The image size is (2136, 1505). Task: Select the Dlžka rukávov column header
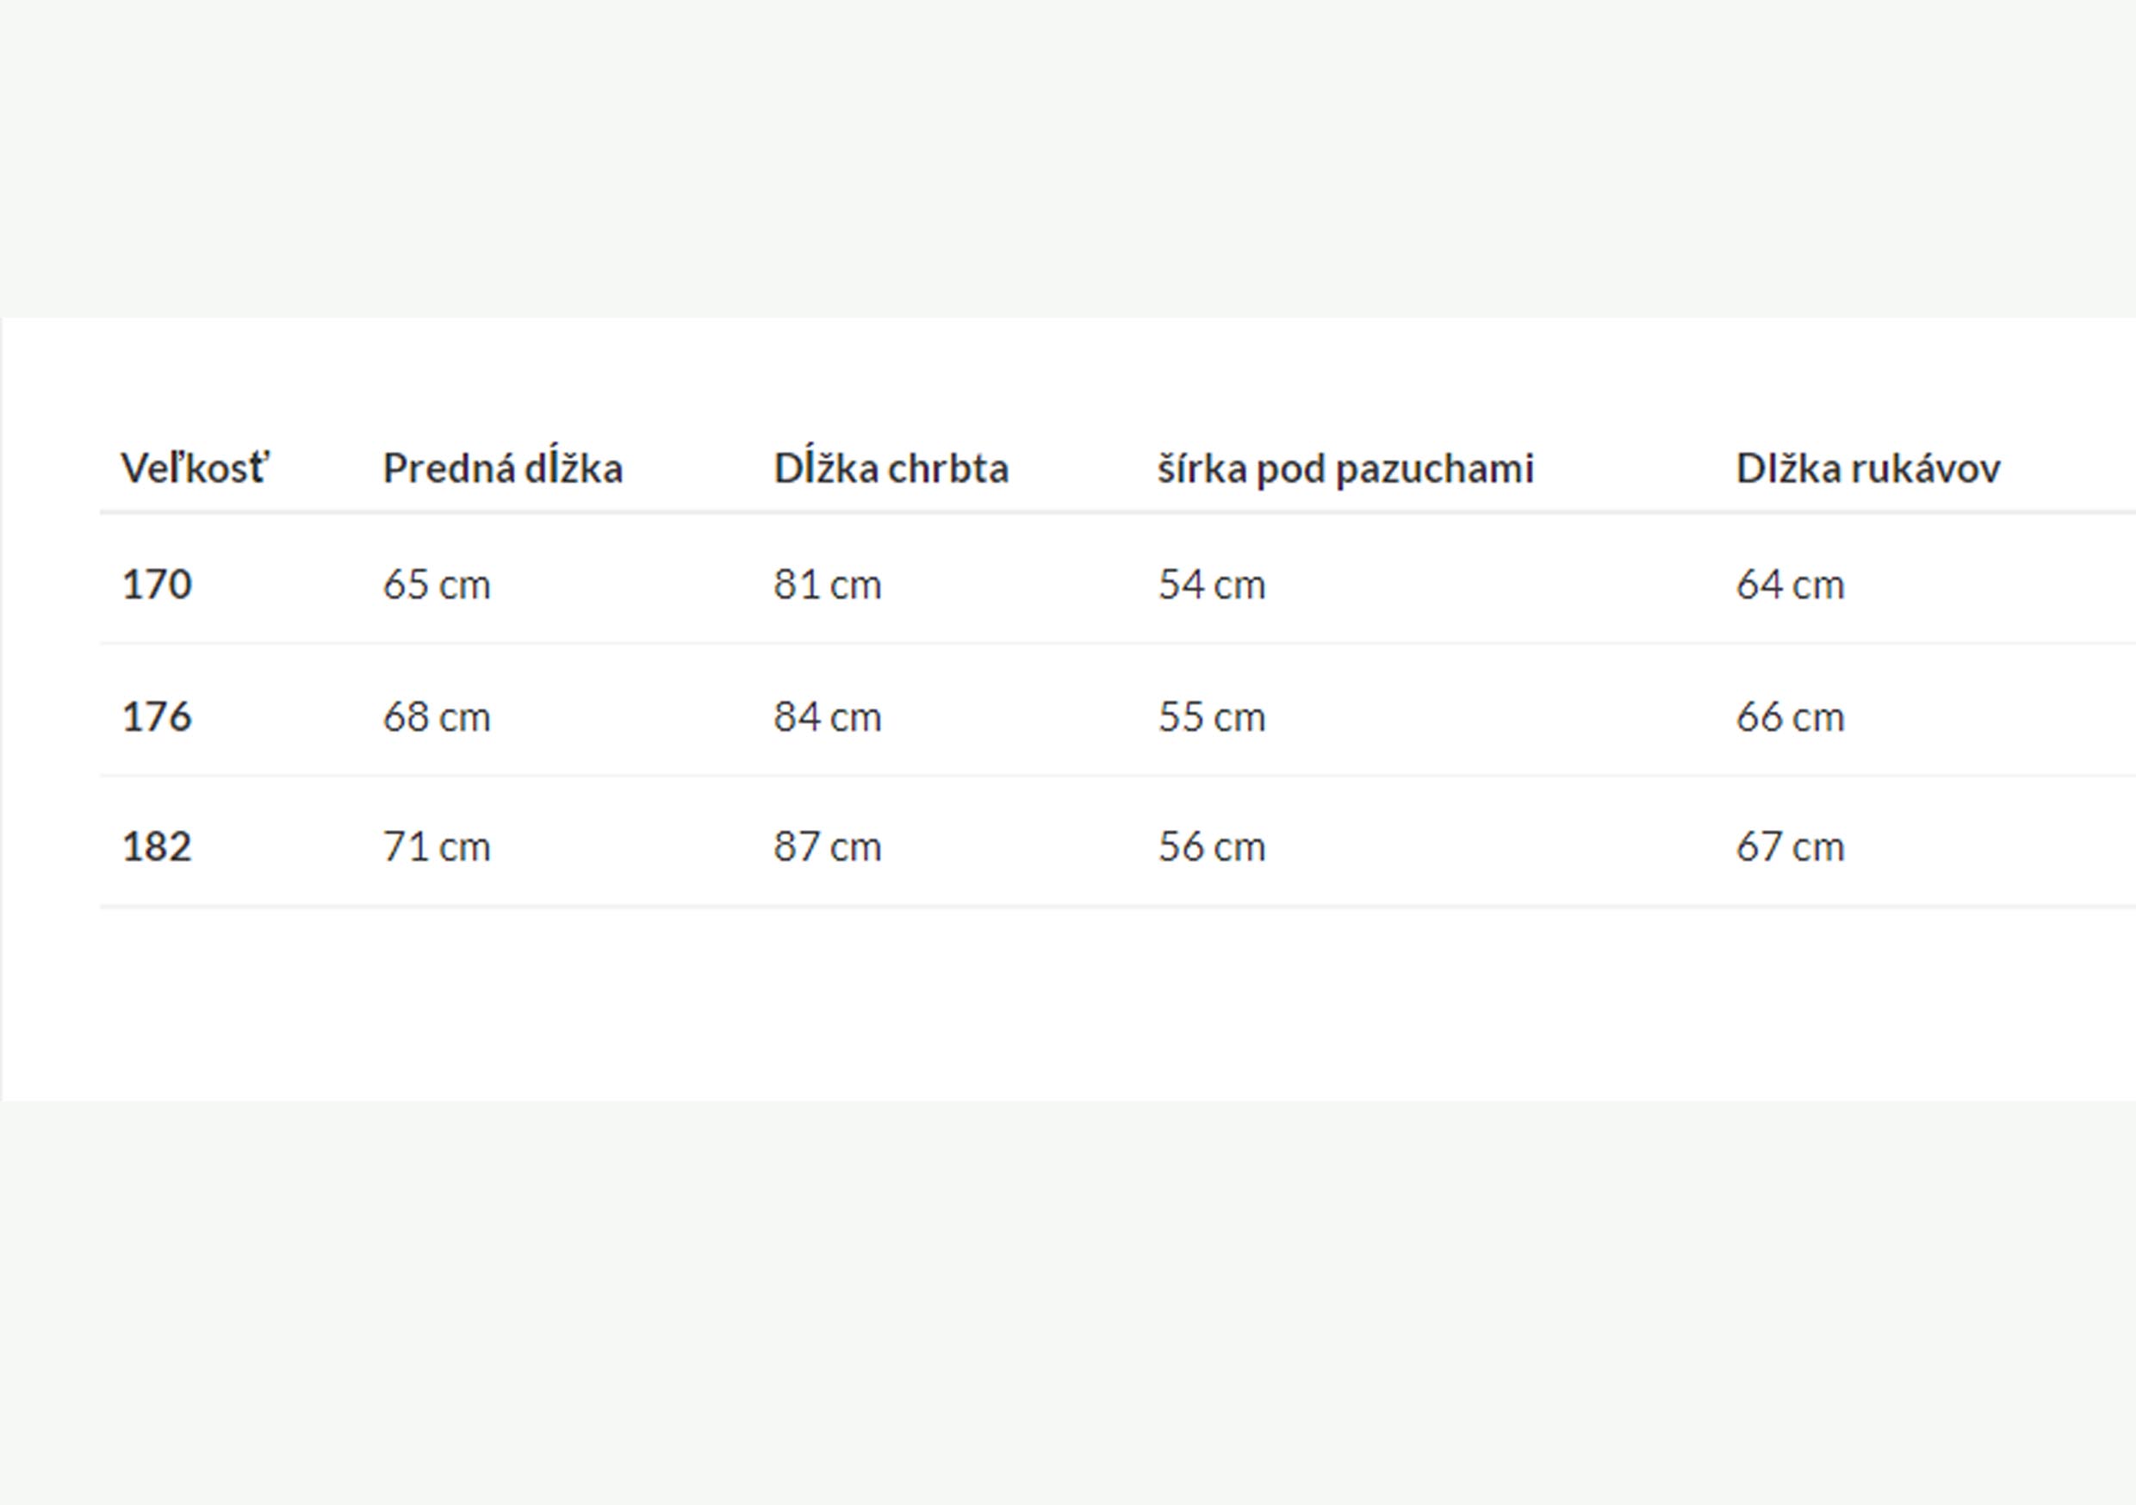point(1867,468)
